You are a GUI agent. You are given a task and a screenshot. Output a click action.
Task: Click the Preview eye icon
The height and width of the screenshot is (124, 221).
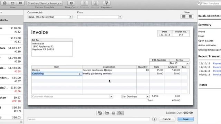pos(20,3)
